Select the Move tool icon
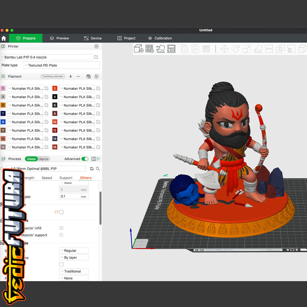The width and height of the screenshot is (307, 307). click(x=225, y=49)
